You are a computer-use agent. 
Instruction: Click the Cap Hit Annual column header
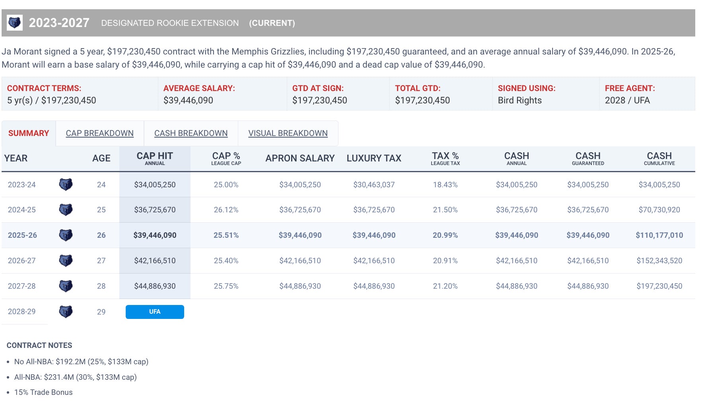tap(155, 158)
